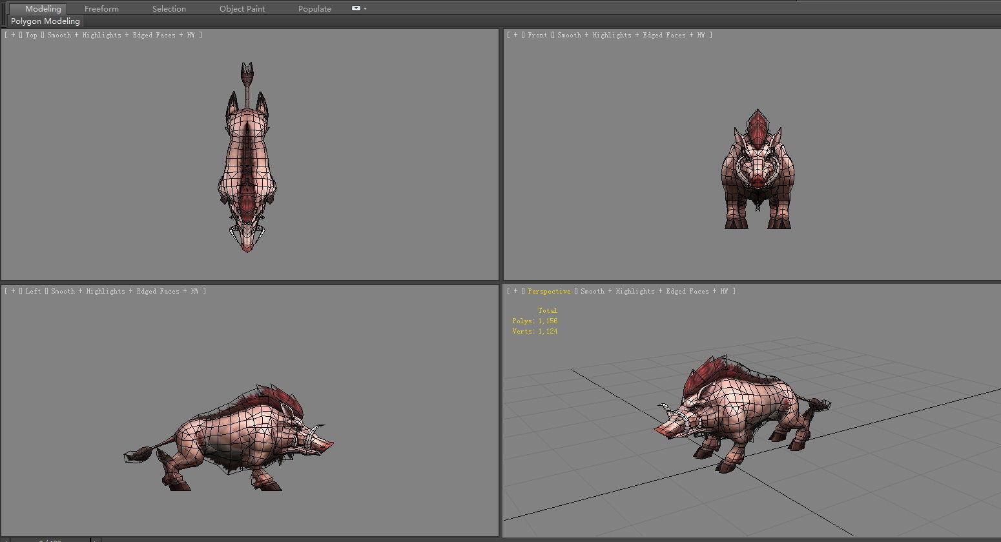Open the yellow Perspective point-of-view menu

549,291
